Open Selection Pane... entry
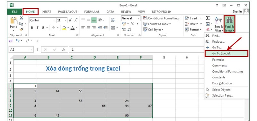This screenshot has width=257, height=121. coord(226,95)
